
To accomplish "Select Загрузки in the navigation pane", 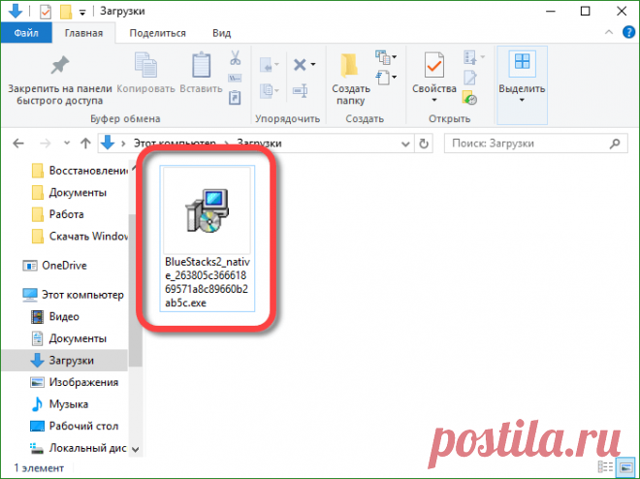I will pyautogui.click(x=65, y=361).
